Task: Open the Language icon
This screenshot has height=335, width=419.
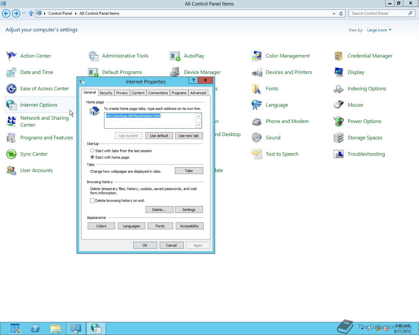Action: pyautogui.click(x=257, y=105)
